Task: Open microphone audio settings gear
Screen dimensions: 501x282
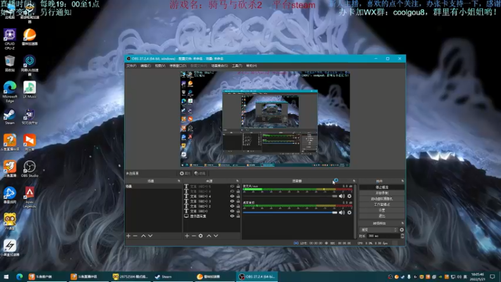Action: (349, 196)
